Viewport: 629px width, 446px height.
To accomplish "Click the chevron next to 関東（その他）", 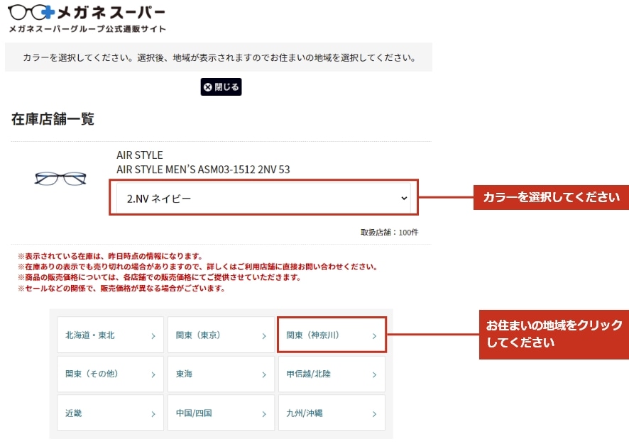I will (153, 374).
